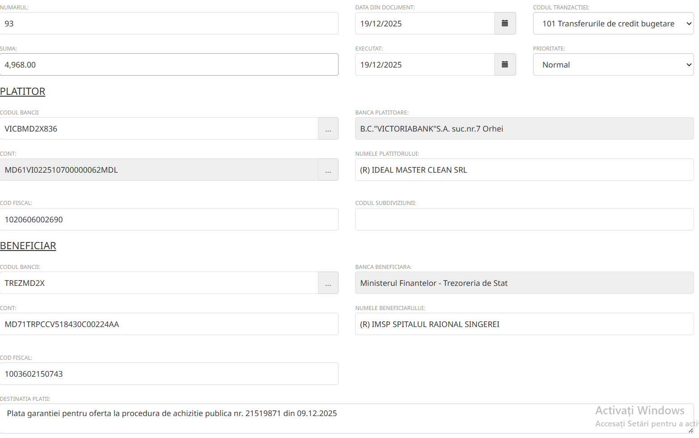Click beneficiary account field MD71TRPCCV518430C00224AA
The width and height of the screenshot is (699, 438).
(x=169, y=324)
